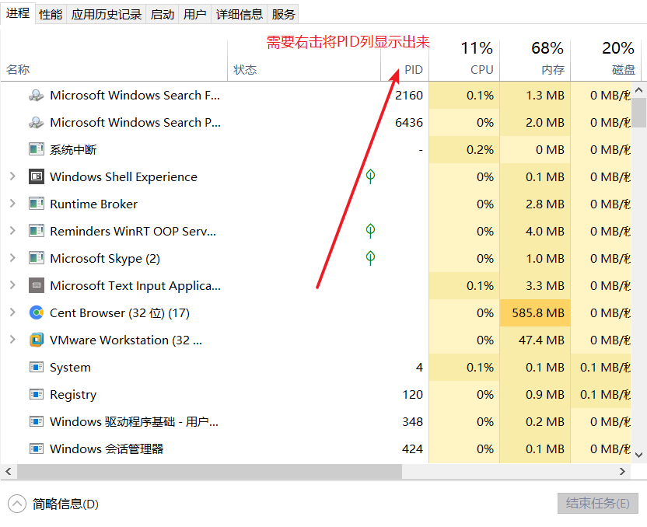Click the 47.4 MB memory value

point(541,340)
